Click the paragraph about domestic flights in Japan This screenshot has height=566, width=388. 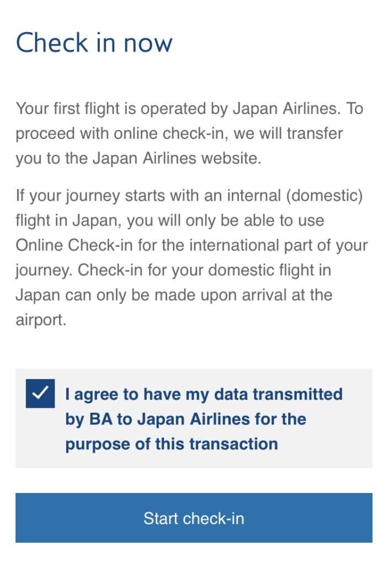pyautogui.click(x=192, y=258)
